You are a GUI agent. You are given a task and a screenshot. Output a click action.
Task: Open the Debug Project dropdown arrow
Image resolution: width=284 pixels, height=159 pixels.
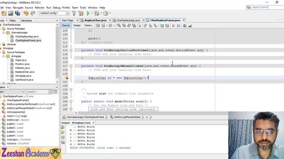101,13
